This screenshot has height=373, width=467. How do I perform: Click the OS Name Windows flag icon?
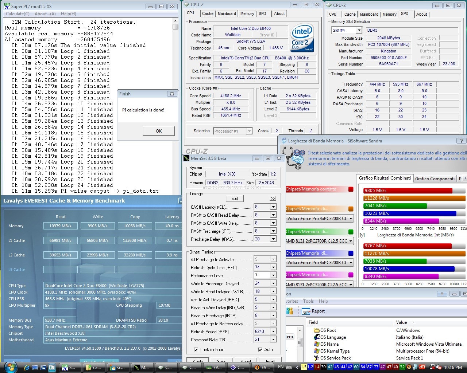pos(317,344)
